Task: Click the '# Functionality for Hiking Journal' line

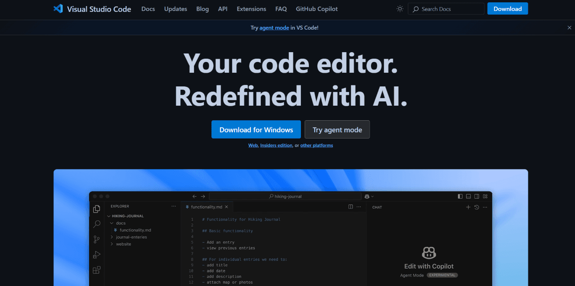Action: [241, 219]
